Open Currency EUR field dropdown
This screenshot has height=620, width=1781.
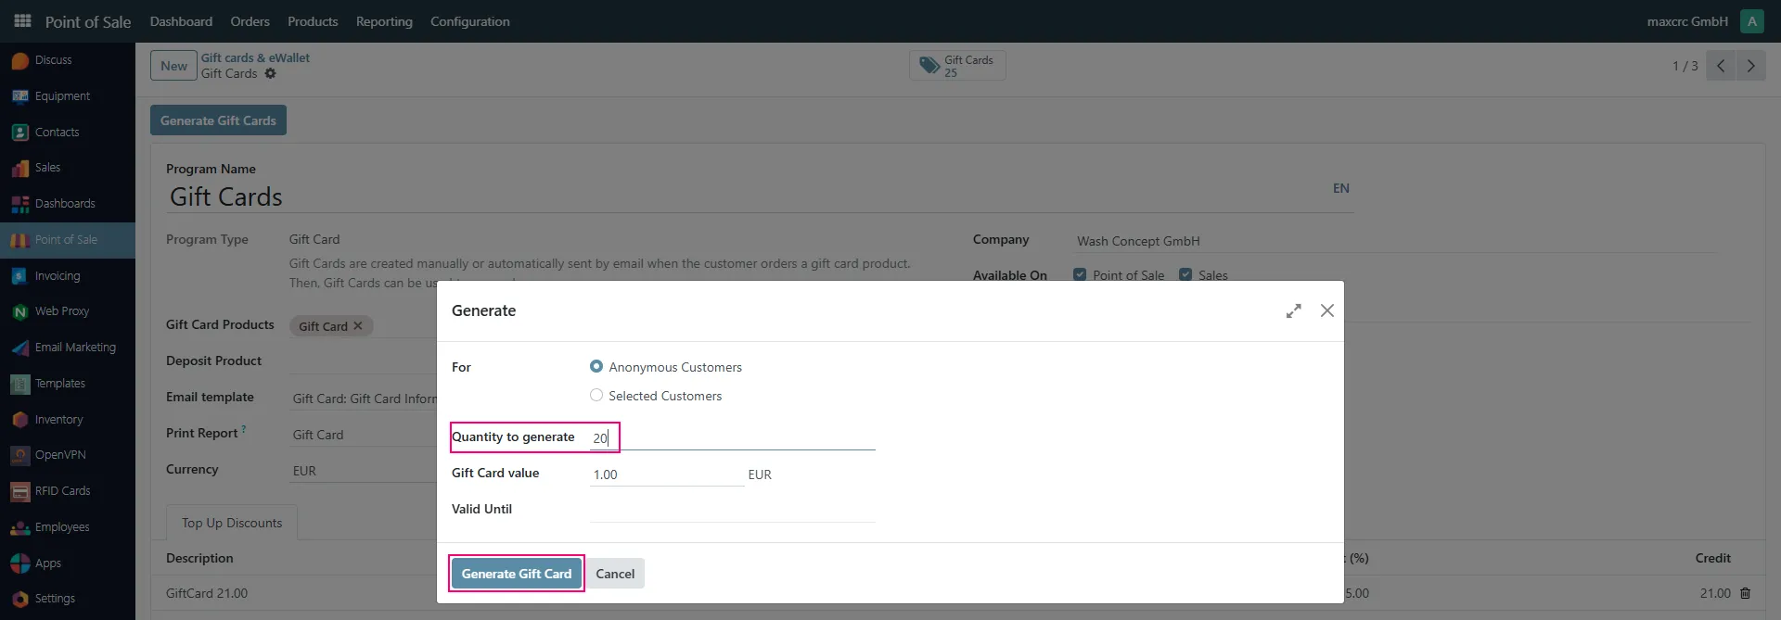point(363,471)
